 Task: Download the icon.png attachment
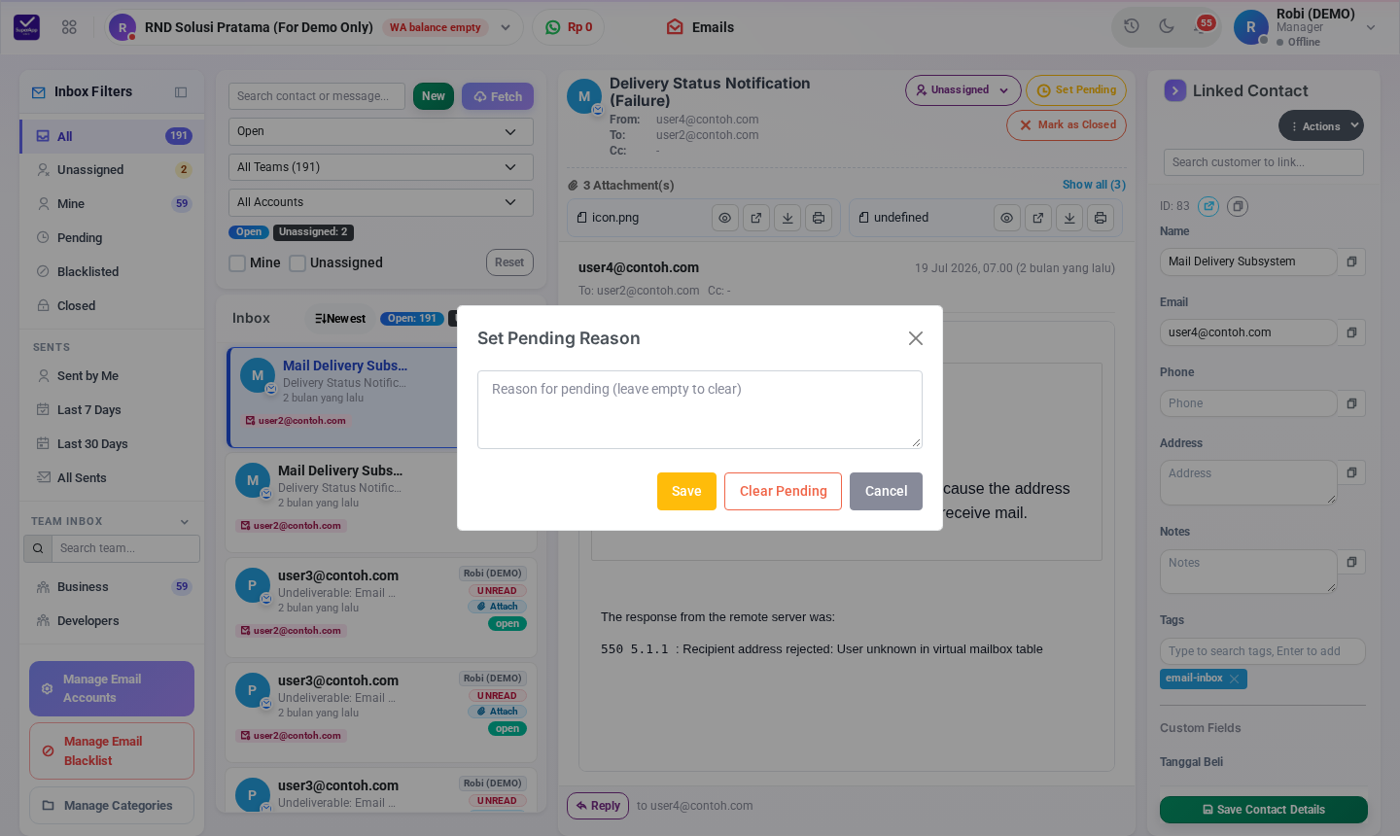pos(787,218)
